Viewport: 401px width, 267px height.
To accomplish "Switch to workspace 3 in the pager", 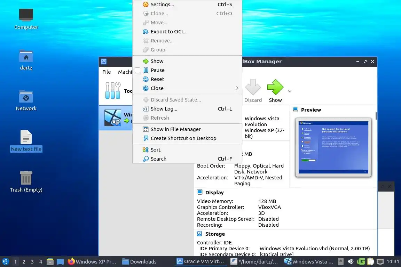I will click(32, 262).
